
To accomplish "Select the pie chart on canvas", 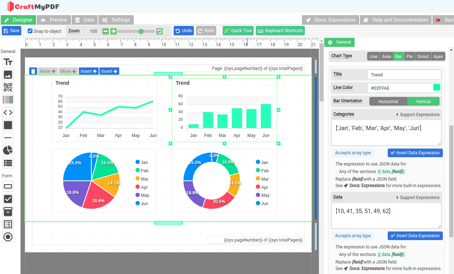I will point(104,181).
